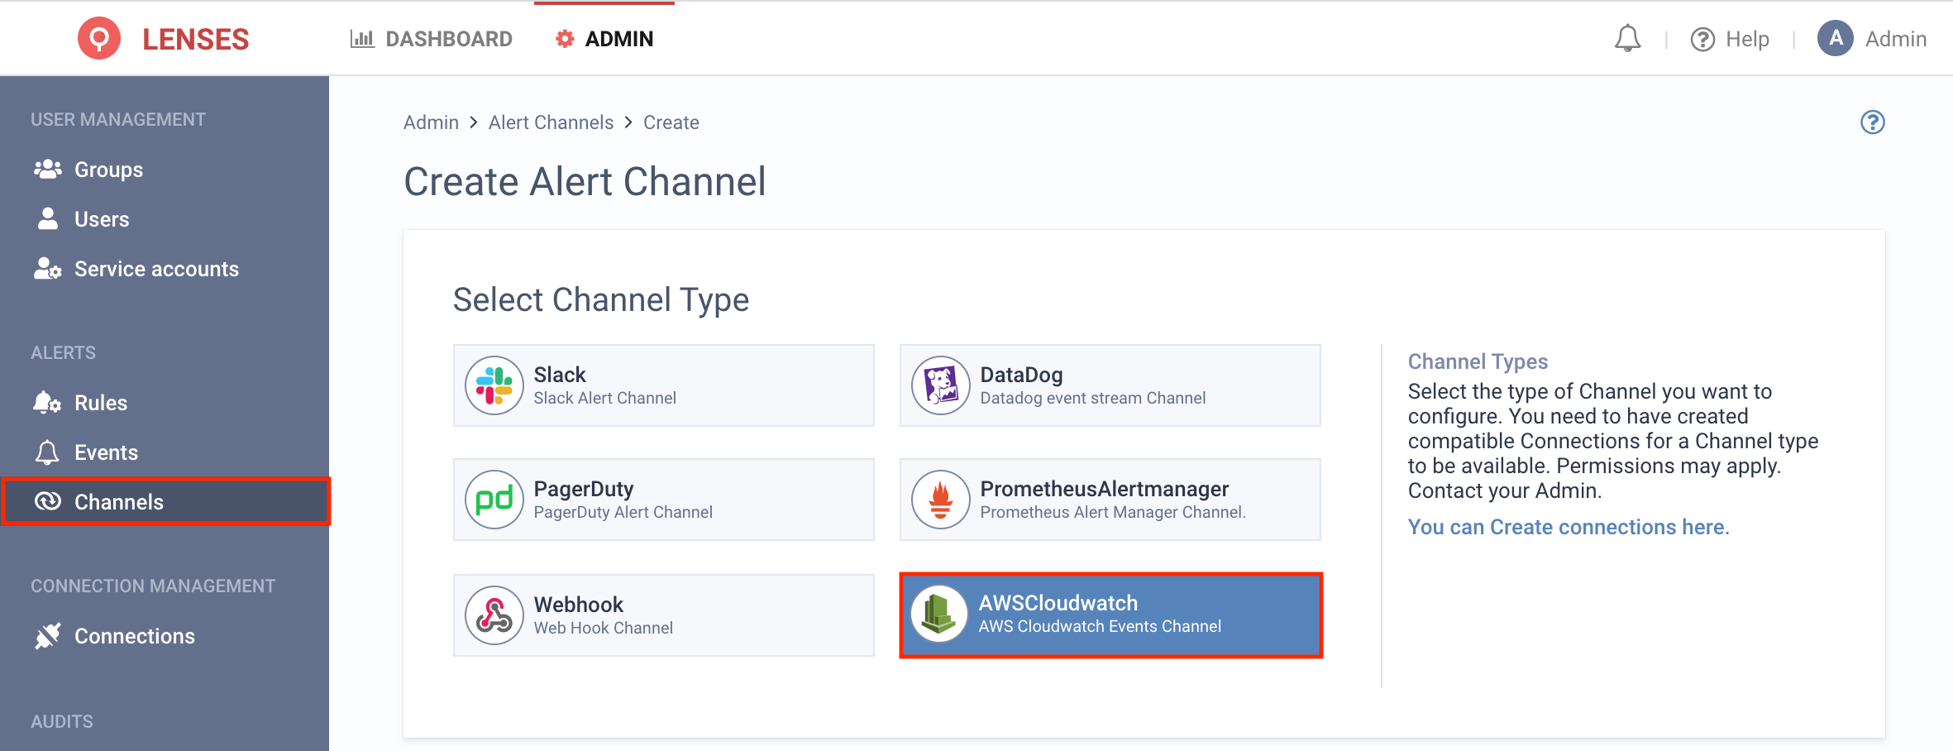Click the Create breadcrumb
The height and width of the screenshot is (751, 1953).
point(671,122)
